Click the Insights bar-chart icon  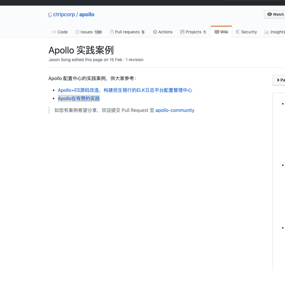coord(267,32)
